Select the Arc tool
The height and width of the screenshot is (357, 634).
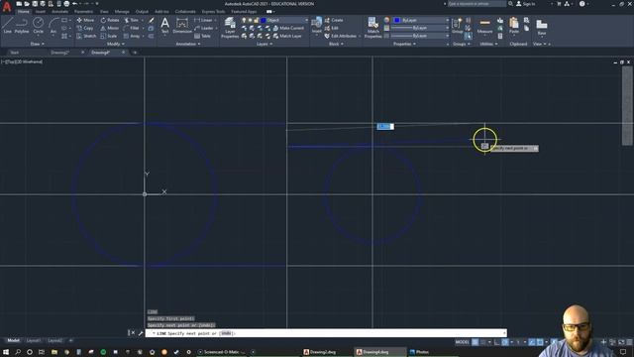coord(53,26)
